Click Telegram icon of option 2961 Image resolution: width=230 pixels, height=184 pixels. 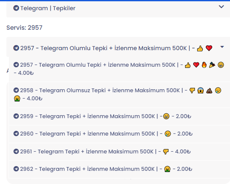pos(16,151)
